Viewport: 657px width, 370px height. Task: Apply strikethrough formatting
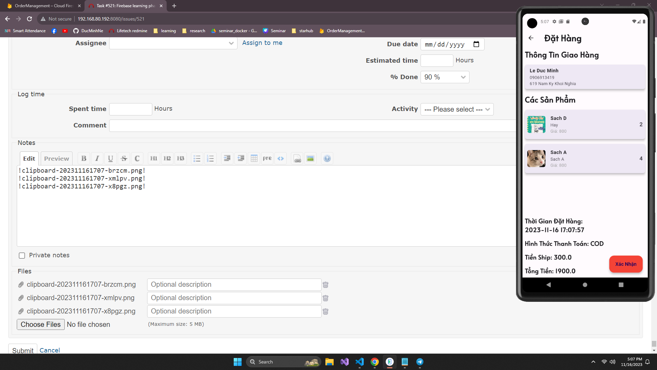point(124,158)
